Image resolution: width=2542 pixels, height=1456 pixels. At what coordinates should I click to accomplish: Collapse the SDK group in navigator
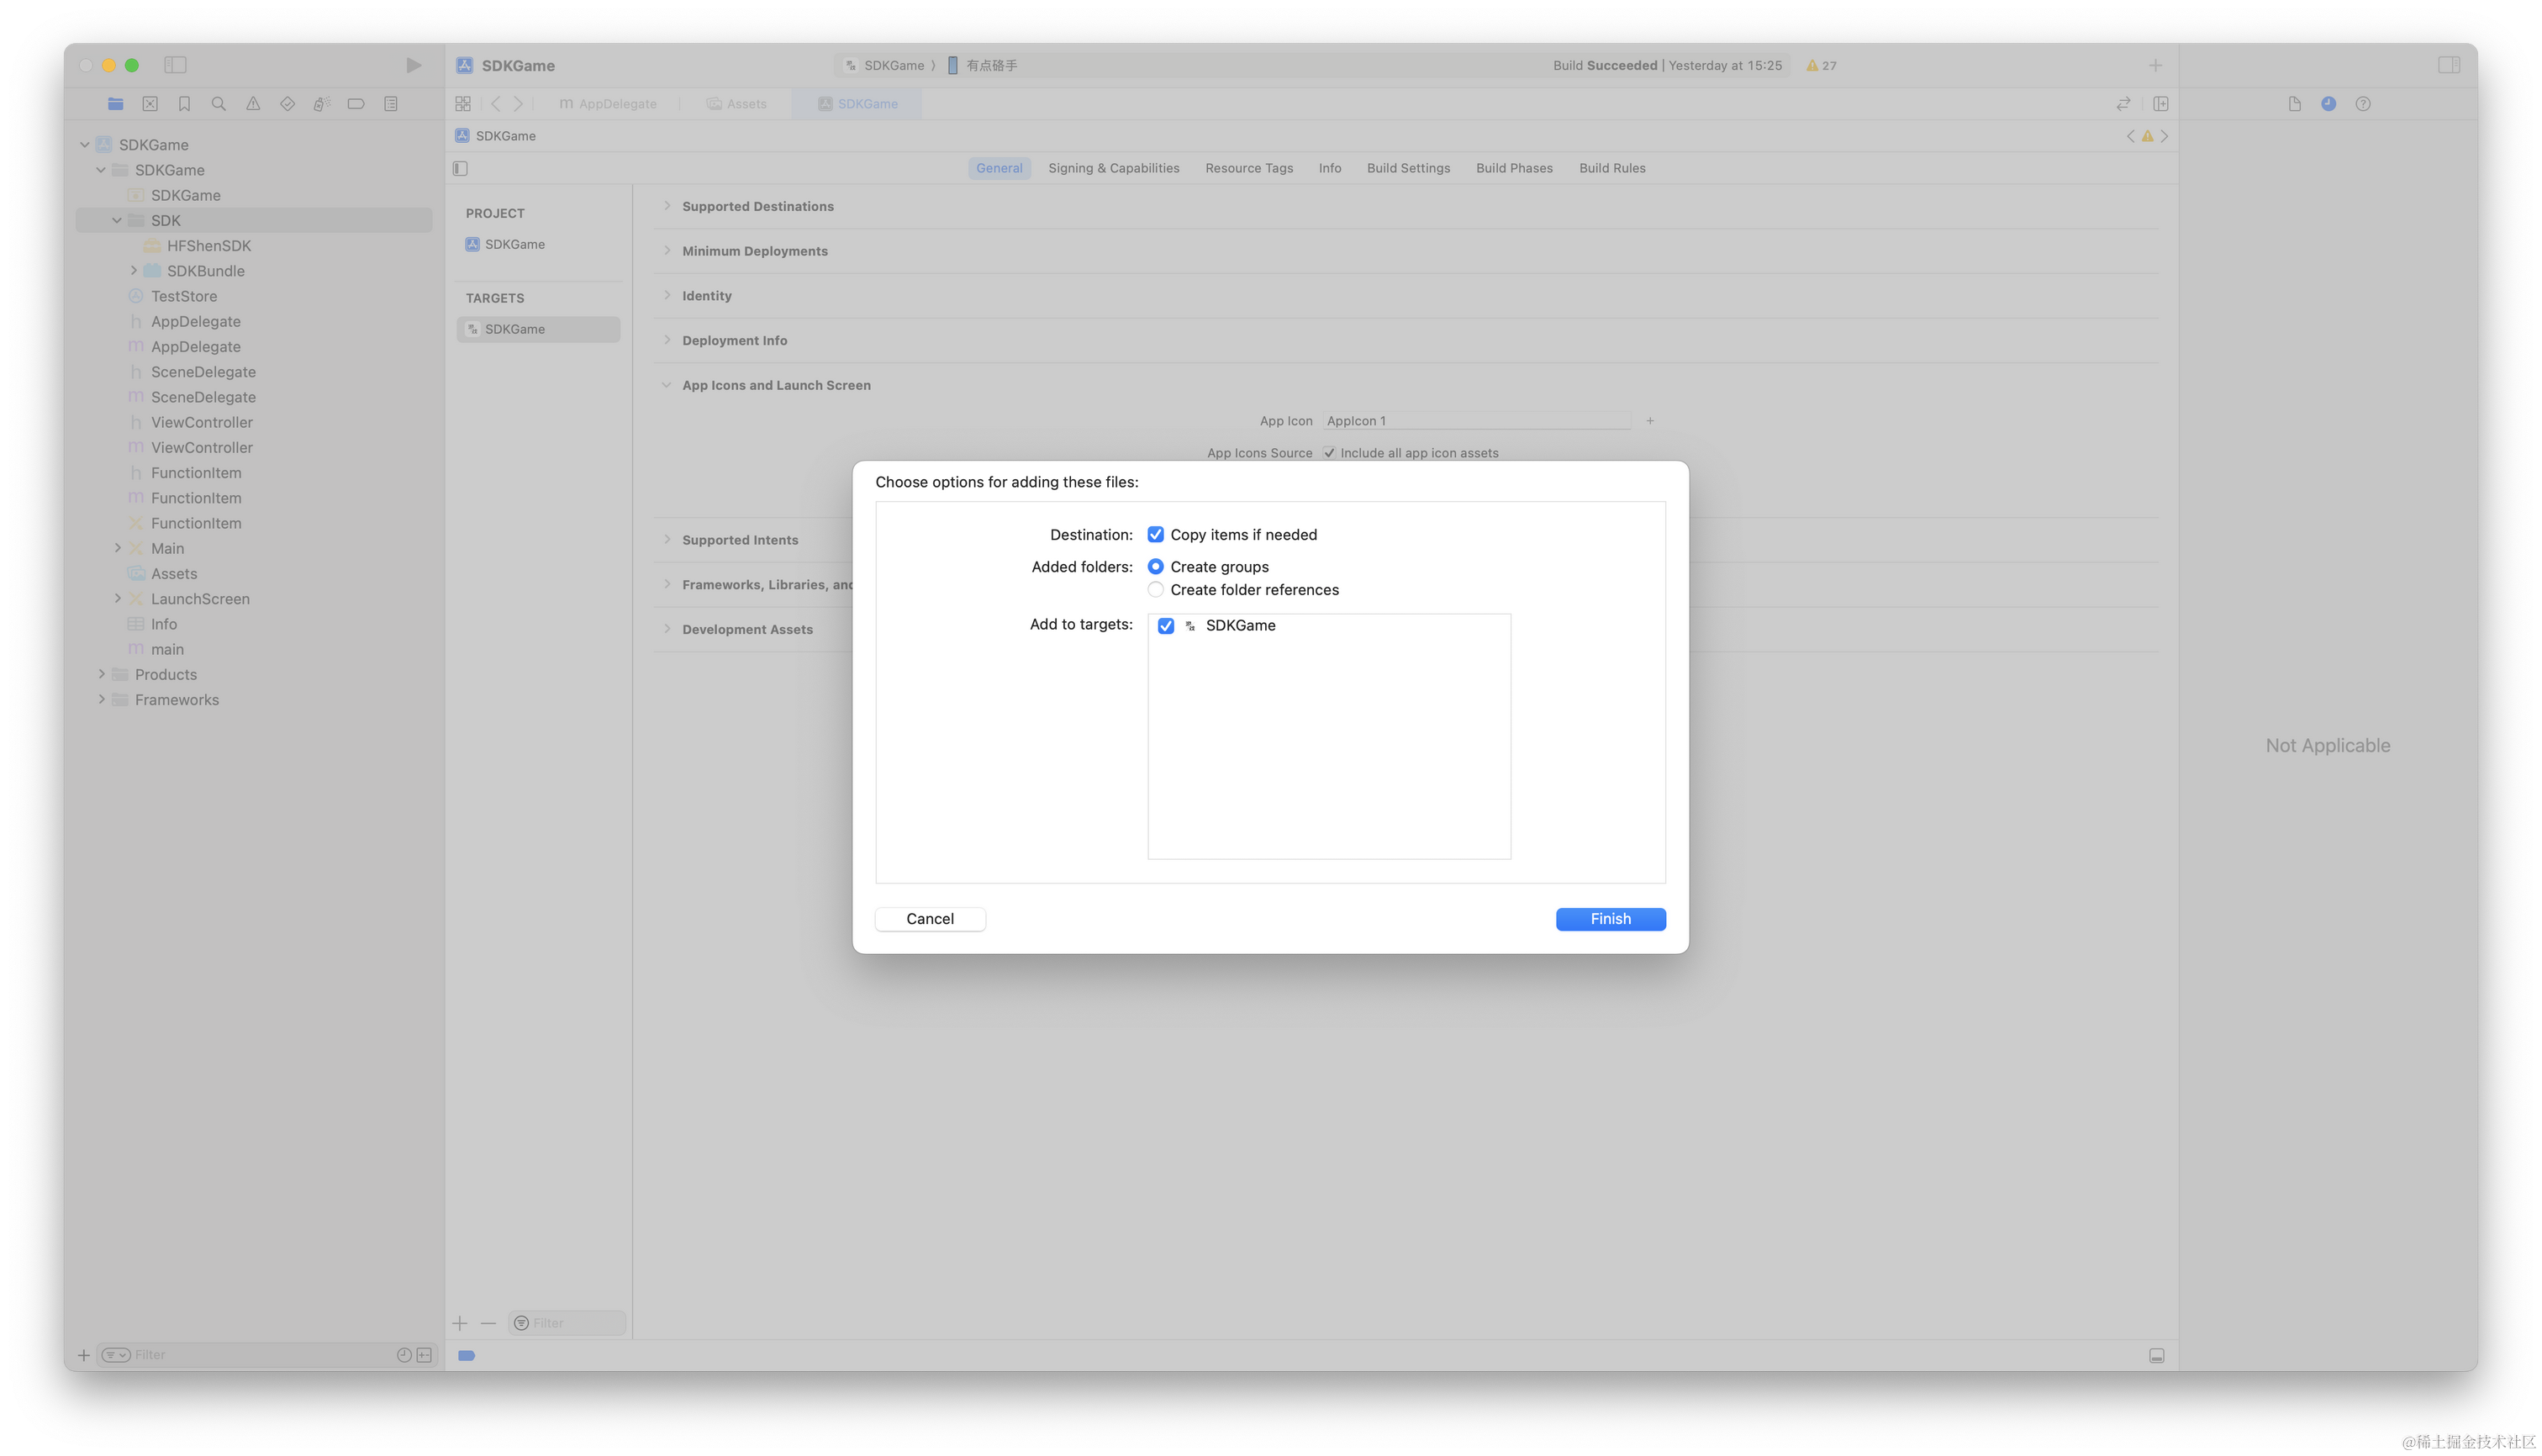pos(117,221)
